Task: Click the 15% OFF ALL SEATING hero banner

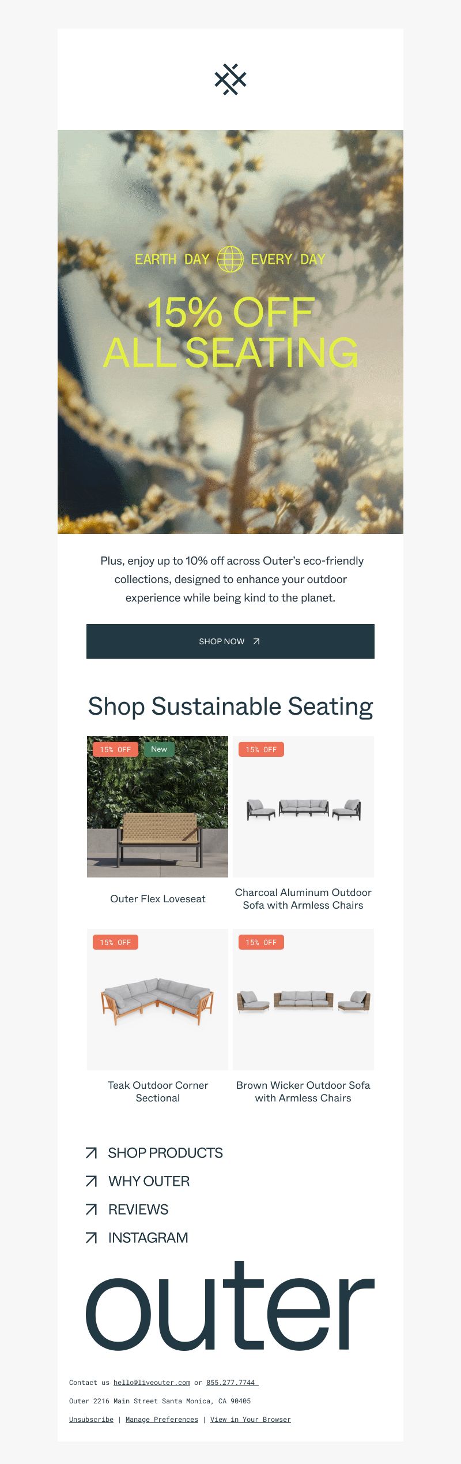Action: [231, 332]
